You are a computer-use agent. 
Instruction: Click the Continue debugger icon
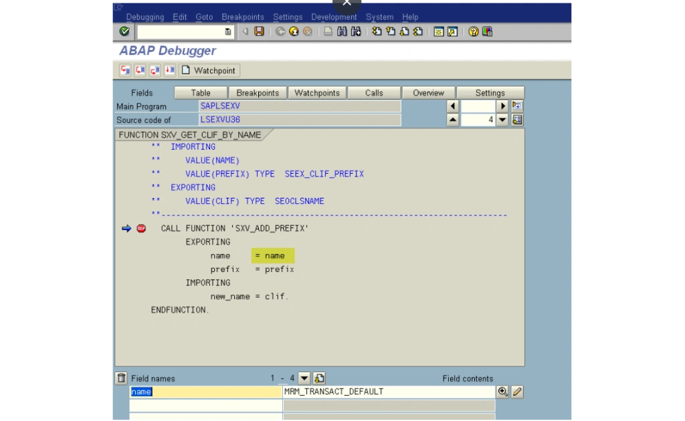click(170, 70)
